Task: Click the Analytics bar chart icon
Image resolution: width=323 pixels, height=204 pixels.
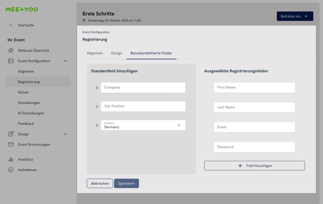Action: [x=11, y=159]
